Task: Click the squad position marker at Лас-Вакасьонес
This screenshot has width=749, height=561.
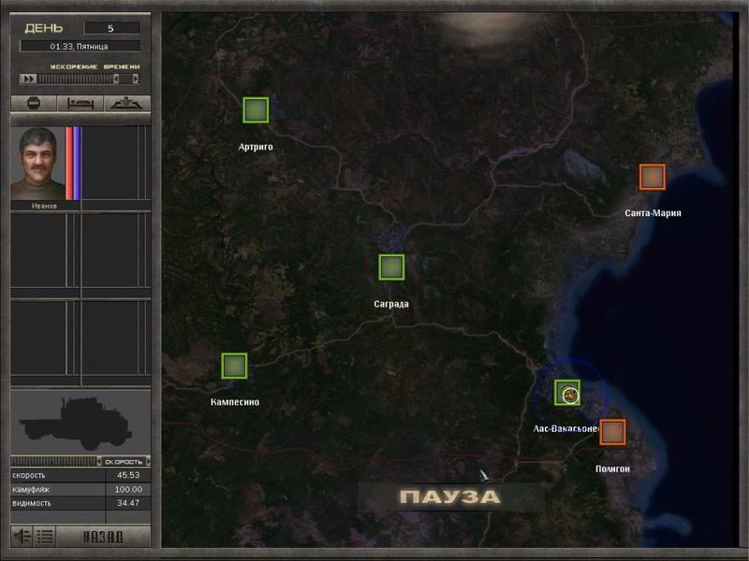Action: coord(567,394)
